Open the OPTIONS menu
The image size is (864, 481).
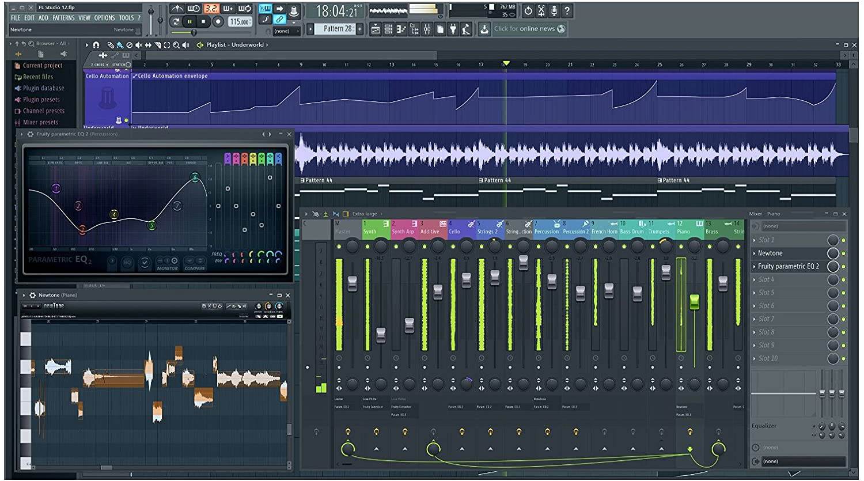104,18
